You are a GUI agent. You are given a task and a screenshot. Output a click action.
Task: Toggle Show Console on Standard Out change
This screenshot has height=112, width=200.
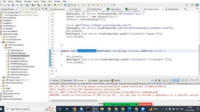(x=174, y=80)
